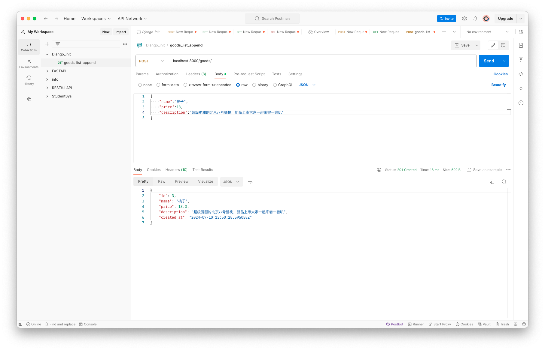
Task: Switch to the Params tab
Action: 142,74
